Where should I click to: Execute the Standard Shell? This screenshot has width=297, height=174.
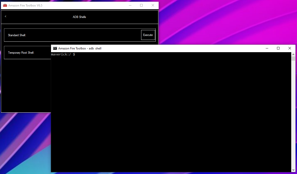(x=148, y=35)
